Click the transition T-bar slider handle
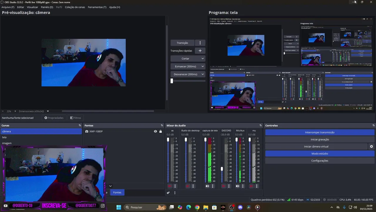The image size is (376, 212). (x=172, y=81)
